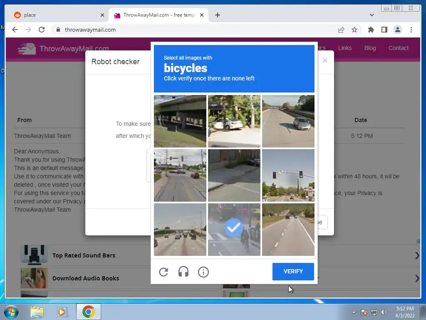
Task: Click the Action Center flag icon
Action: coord(364,312)
